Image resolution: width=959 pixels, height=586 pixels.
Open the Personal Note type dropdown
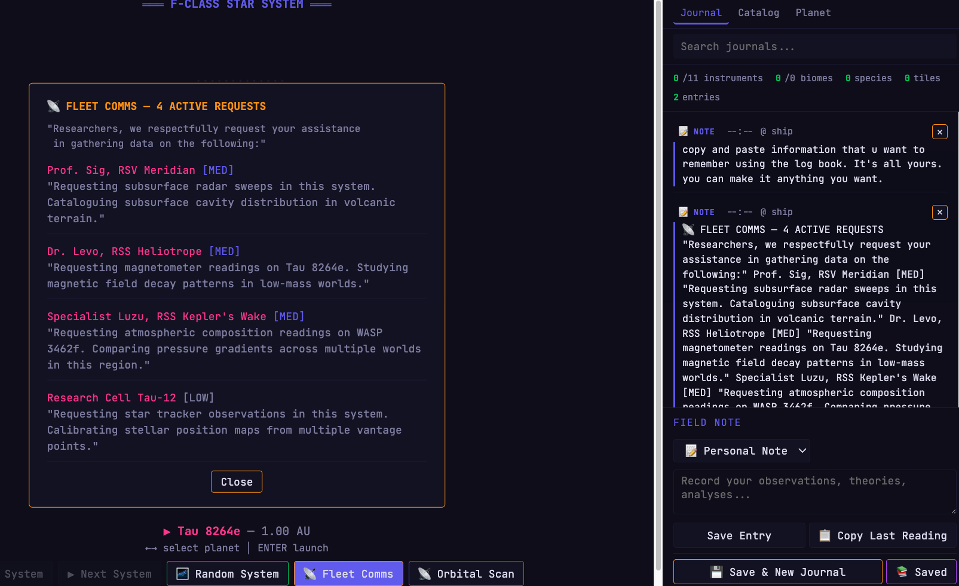click(x=742, y=451)
